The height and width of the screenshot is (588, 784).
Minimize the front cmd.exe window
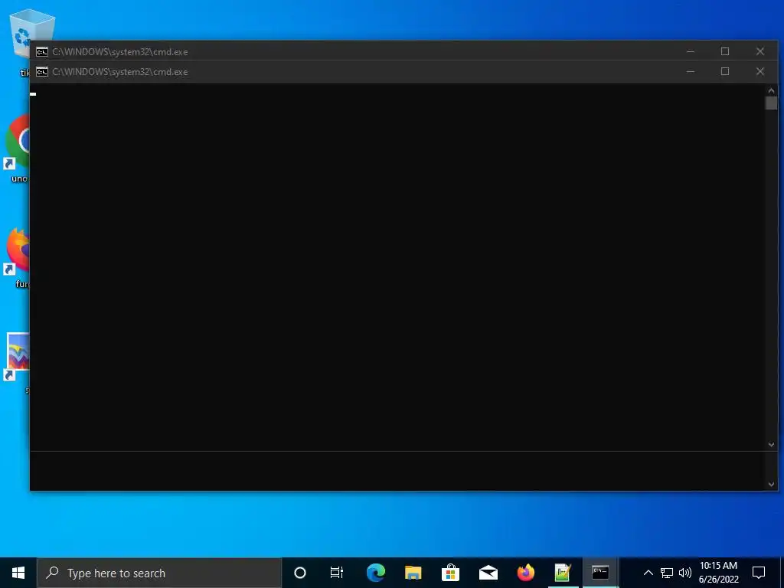(691, 71)
